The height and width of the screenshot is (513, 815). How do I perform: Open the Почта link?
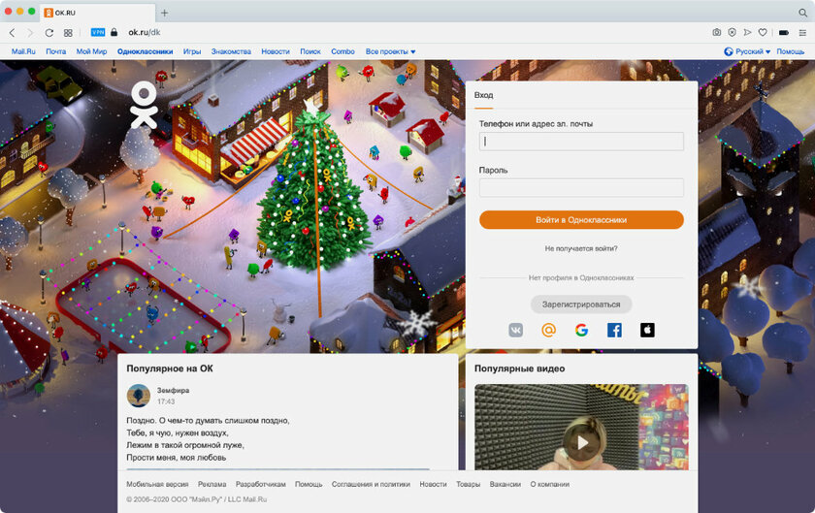55,51
